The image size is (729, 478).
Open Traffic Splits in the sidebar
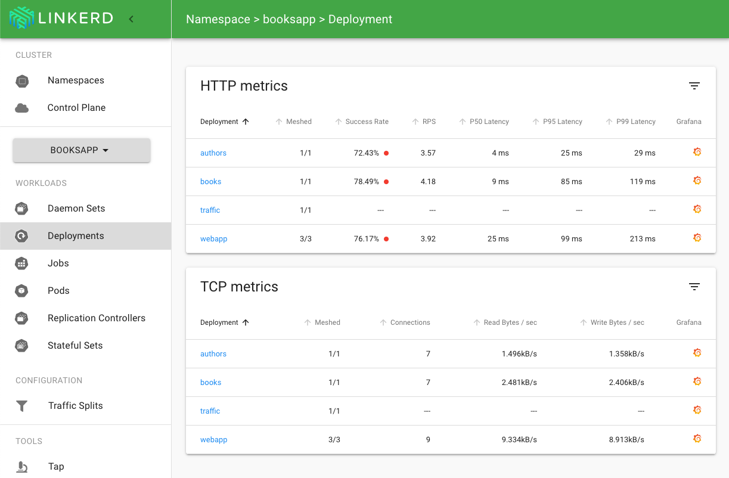[x=75, y=406]
